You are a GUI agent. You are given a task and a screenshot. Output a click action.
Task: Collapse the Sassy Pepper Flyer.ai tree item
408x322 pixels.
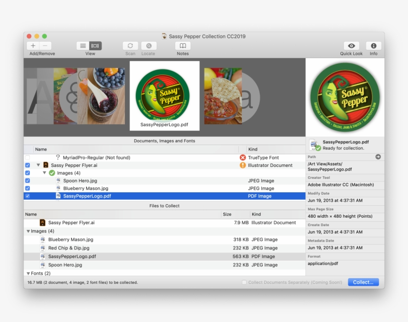pos(38,165)
